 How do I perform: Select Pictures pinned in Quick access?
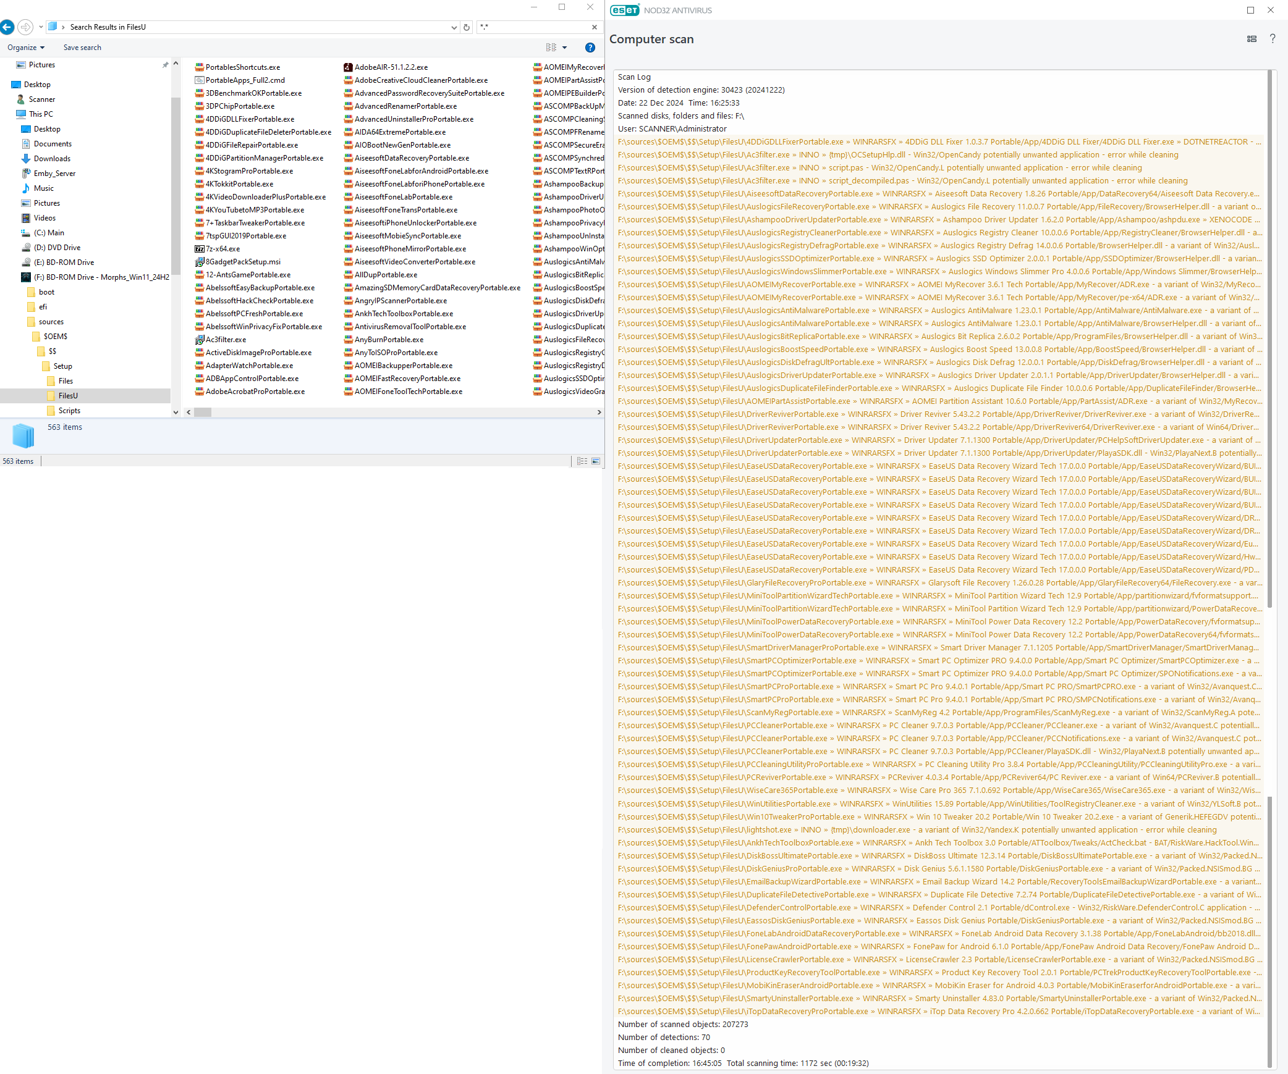(42, 65)
